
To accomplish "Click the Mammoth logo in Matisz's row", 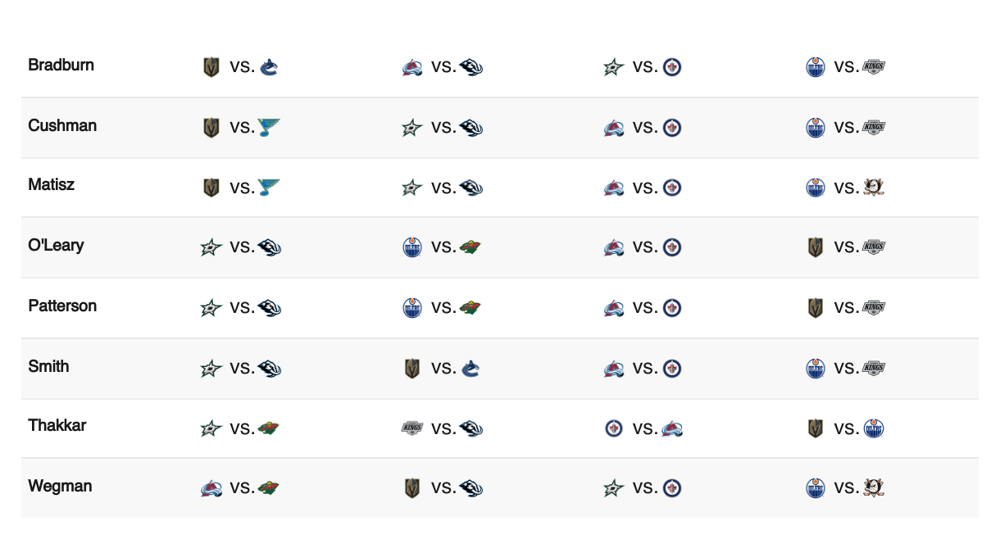I will pyautogui.click(x=471, y=188).
